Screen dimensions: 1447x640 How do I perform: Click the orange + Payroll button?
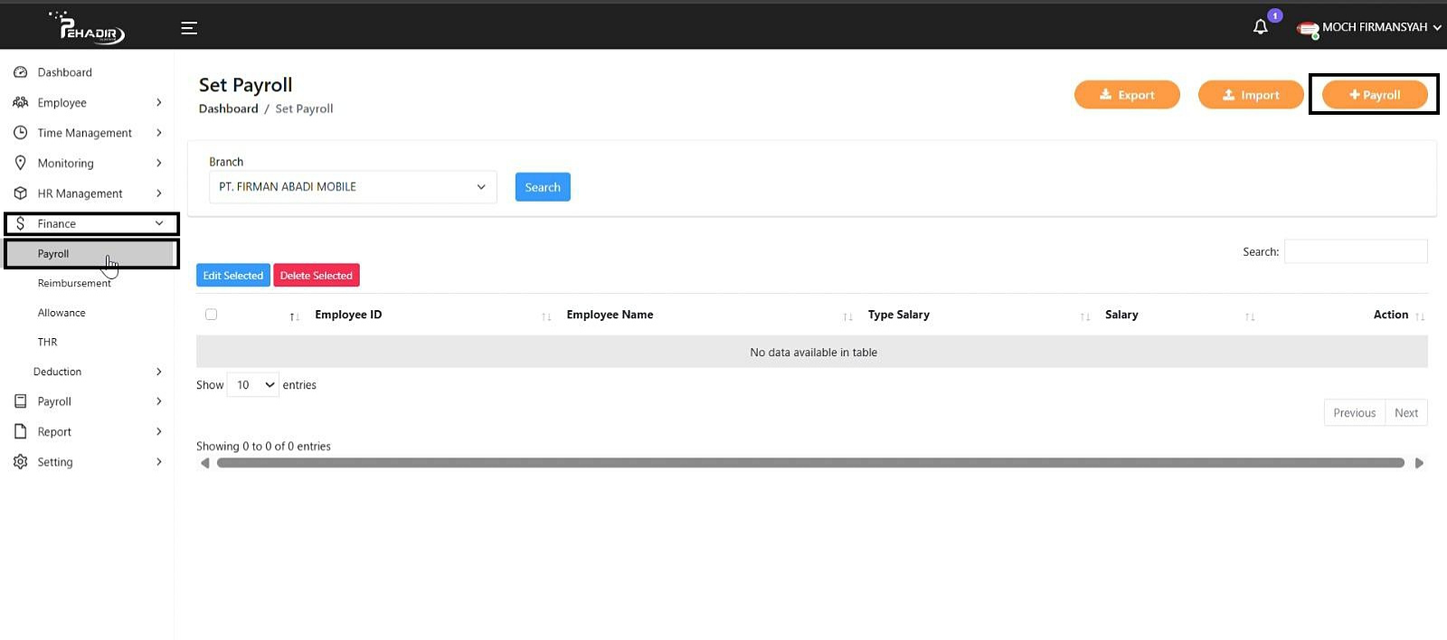pyautogui.click(x=1375, y=95)
